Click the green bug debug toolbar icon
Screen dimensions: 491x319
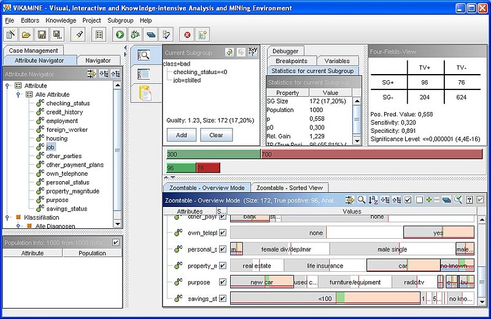pyautogui.click(x=135, y=35)
